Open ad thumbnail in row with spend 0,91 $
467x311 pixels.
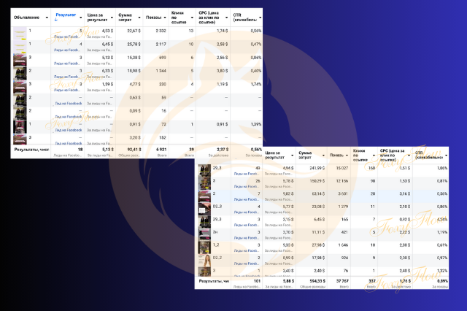pyautogui.click(x=20, y=127)
